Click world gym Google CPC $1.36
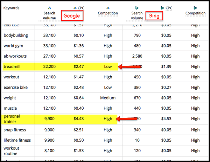Screen dimensions: 210x162 [x=79, y=46]
